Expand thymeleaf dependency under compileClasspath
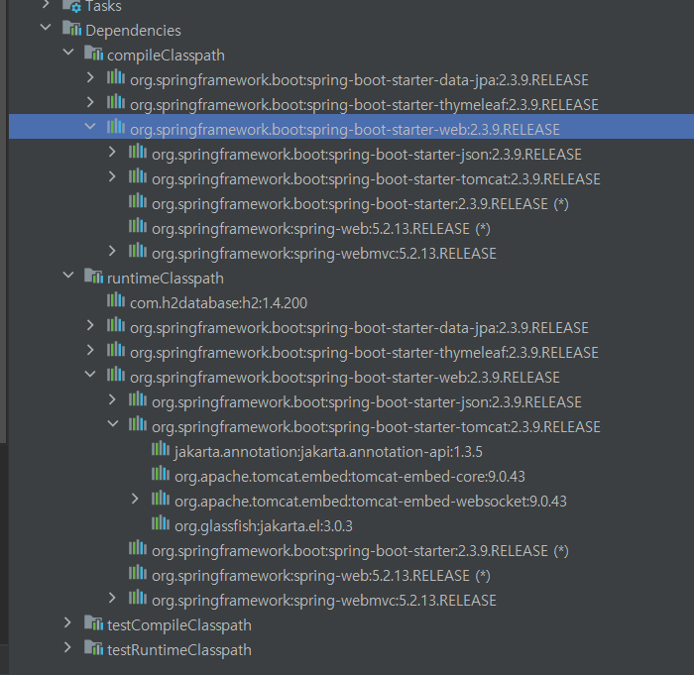694x675 pixels. pyautogui.click(x=90, y=102)
